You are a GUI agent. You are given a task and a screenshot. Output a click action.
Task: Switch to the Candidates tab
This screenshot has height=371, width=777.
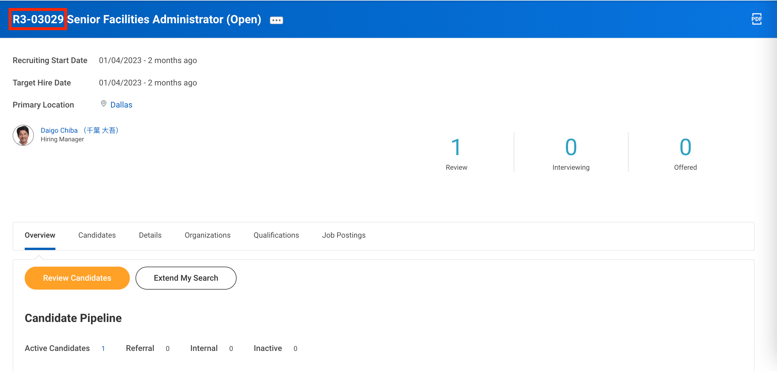click(97, 235)
